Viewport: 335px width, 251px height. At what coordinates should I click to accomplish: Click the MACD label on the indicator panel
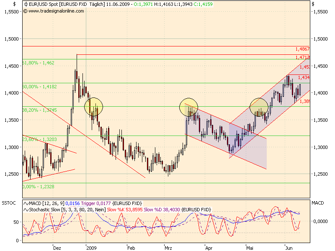click(x=317, y=203)
